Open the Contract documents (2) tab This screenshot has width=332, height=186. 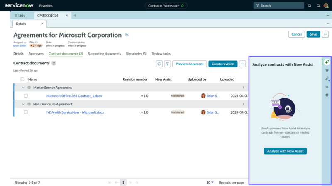[66, 54]
